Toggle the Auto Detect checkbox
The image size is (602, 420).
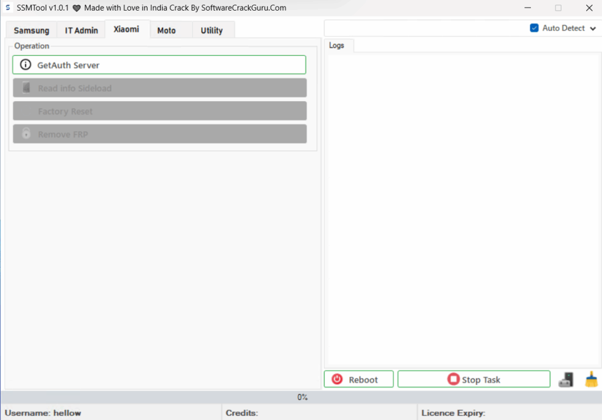tap(534, 28)
